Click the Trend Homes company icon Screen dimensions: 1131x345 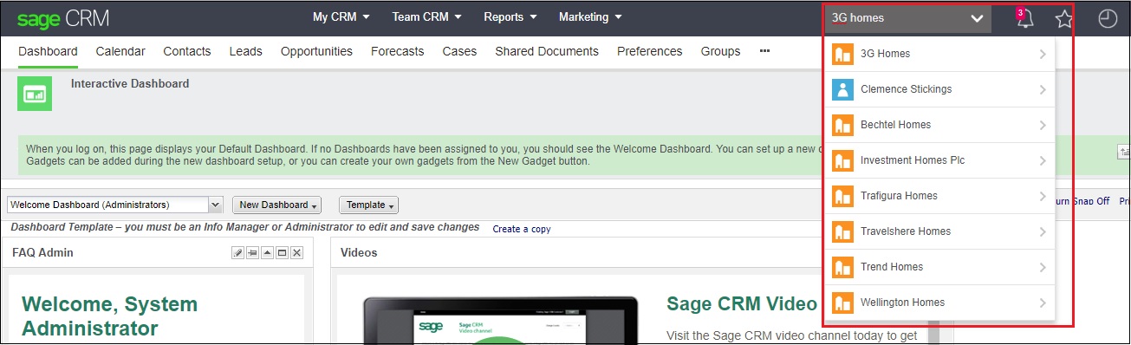pyautogui.click(x=842, y=267)
